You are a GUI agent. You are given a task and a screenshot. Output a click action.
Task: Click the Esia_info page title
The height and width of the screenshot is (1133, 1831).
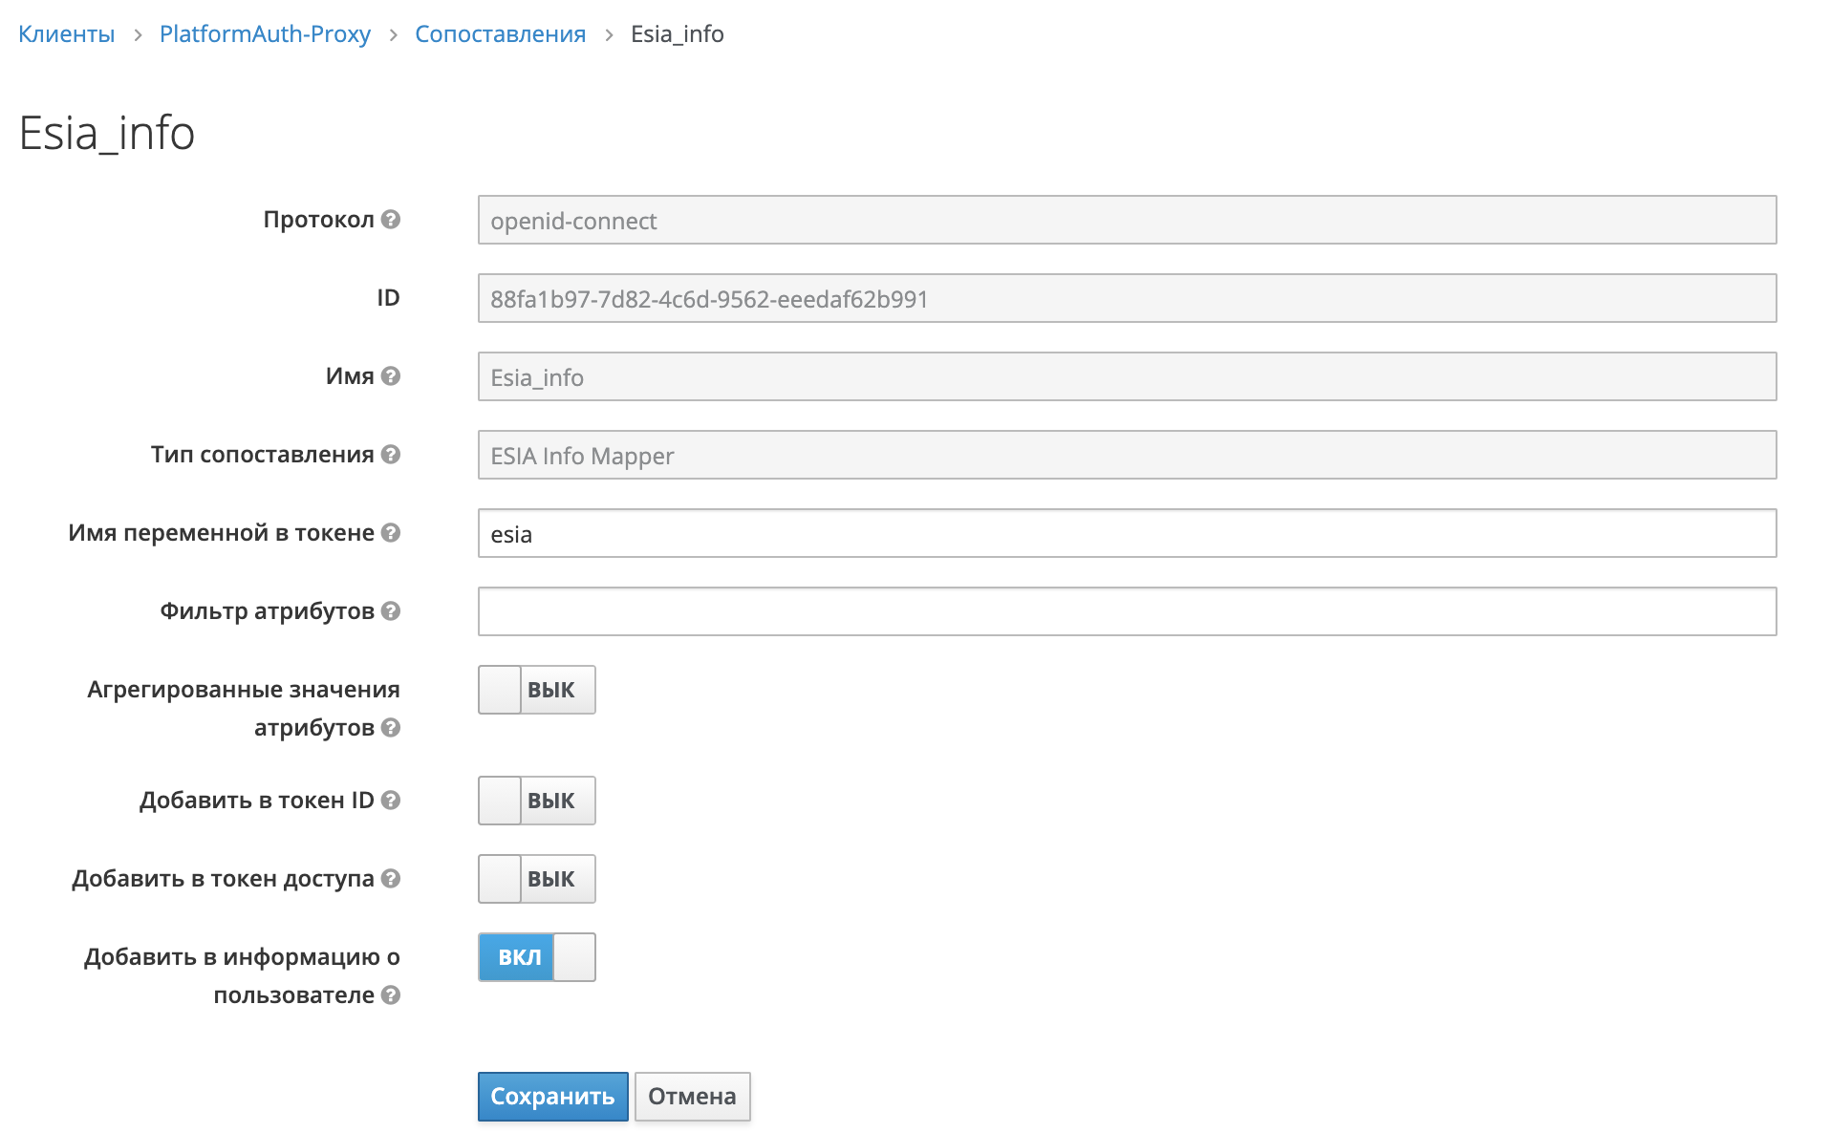tap(106, 133)
